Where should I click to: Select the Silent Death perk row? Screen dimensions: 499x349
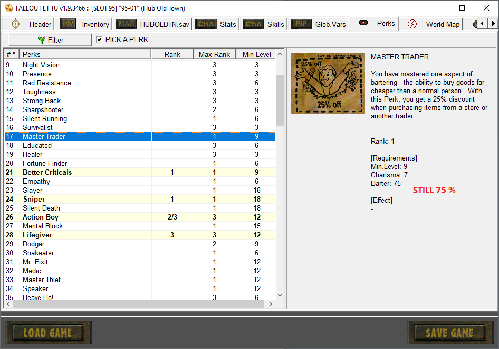[x=140, y=208]
